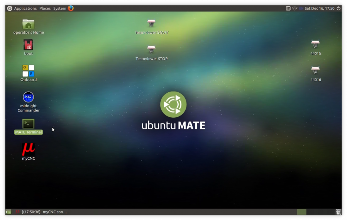Launch MATE Terminal from desktop
The height and width of the screenshot is (220, 347).
(x=28, y=124)
